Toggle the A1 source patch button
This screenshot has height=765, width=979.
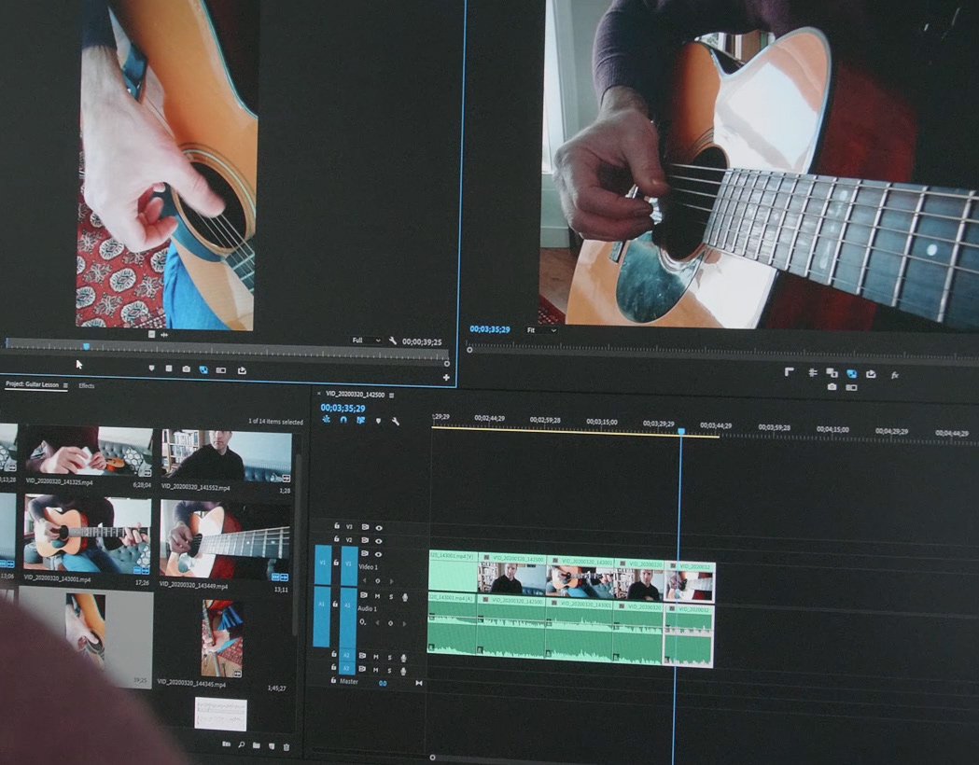click(322, 617)
